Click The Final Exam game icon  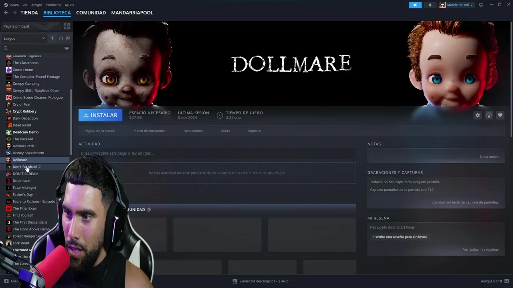9,208
